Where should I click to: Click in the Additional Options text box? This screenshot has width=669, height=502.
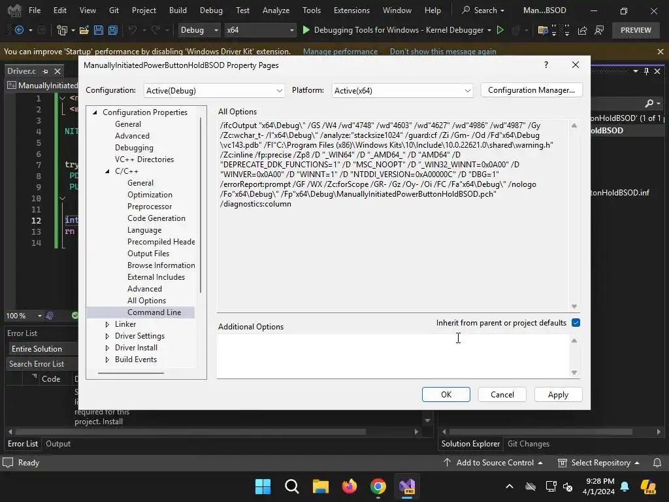point(393,356)
